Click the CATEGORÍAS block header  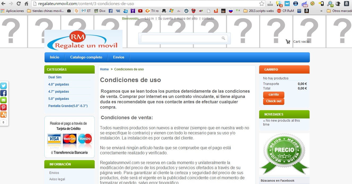click(69, 69)
